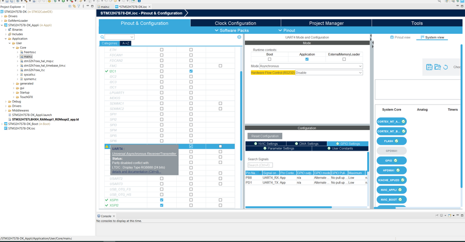The image size is (465, 242).
Task: Click the save pinout icon in System view
Action: (429, 67)
